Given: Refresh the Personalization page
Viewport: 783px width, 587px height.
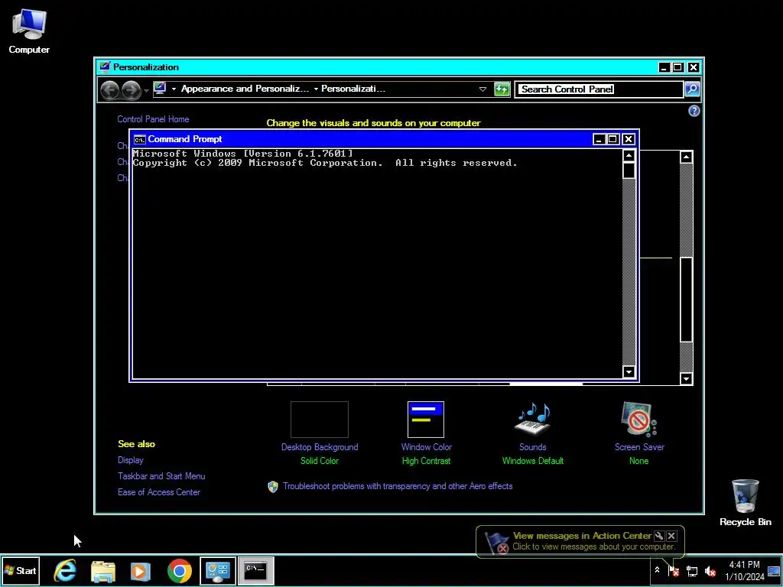Looking at the screenshot, I should pyautogui.click(x=502, y=89).
